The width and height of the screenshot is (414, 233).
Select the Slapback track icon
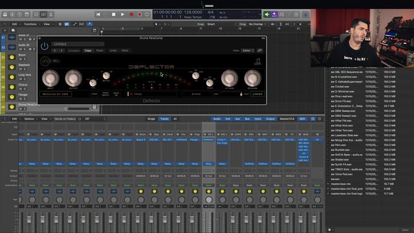click(12, 67)
